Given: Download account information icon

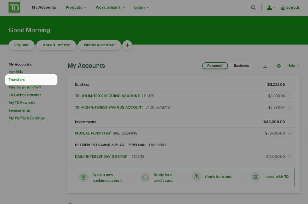Looking at the screenshot, I should pyautogui.click(x=265, y=66).
